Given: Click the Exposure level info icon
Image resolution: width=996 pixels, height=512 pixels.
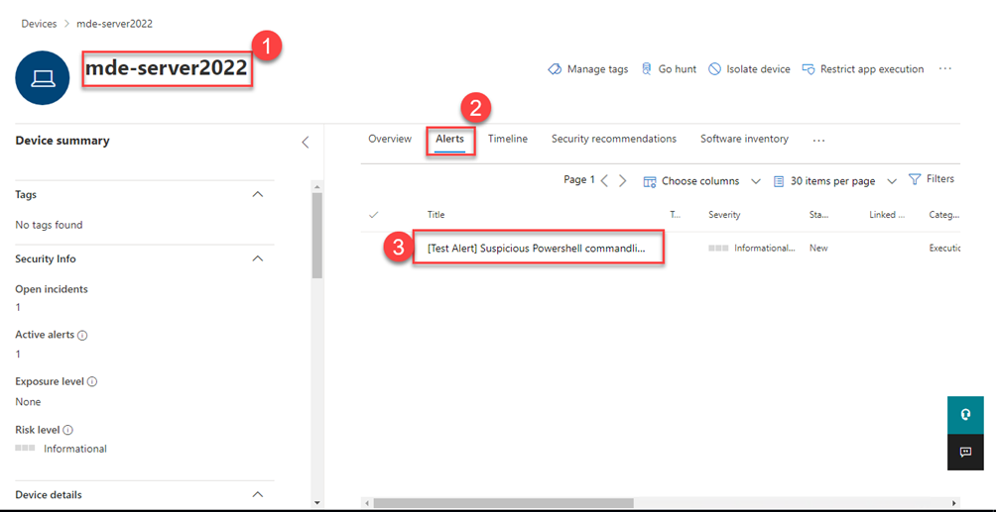Looking at the screenshot, I should (92, 382).
